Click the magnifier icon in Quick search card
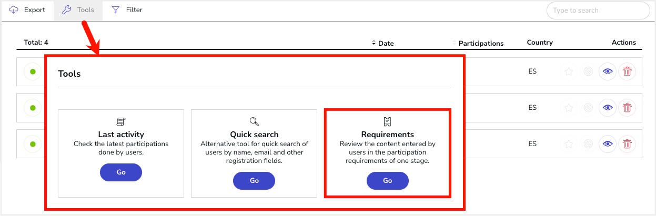Viewport: 656px width, 216px height. click(254, 122)
